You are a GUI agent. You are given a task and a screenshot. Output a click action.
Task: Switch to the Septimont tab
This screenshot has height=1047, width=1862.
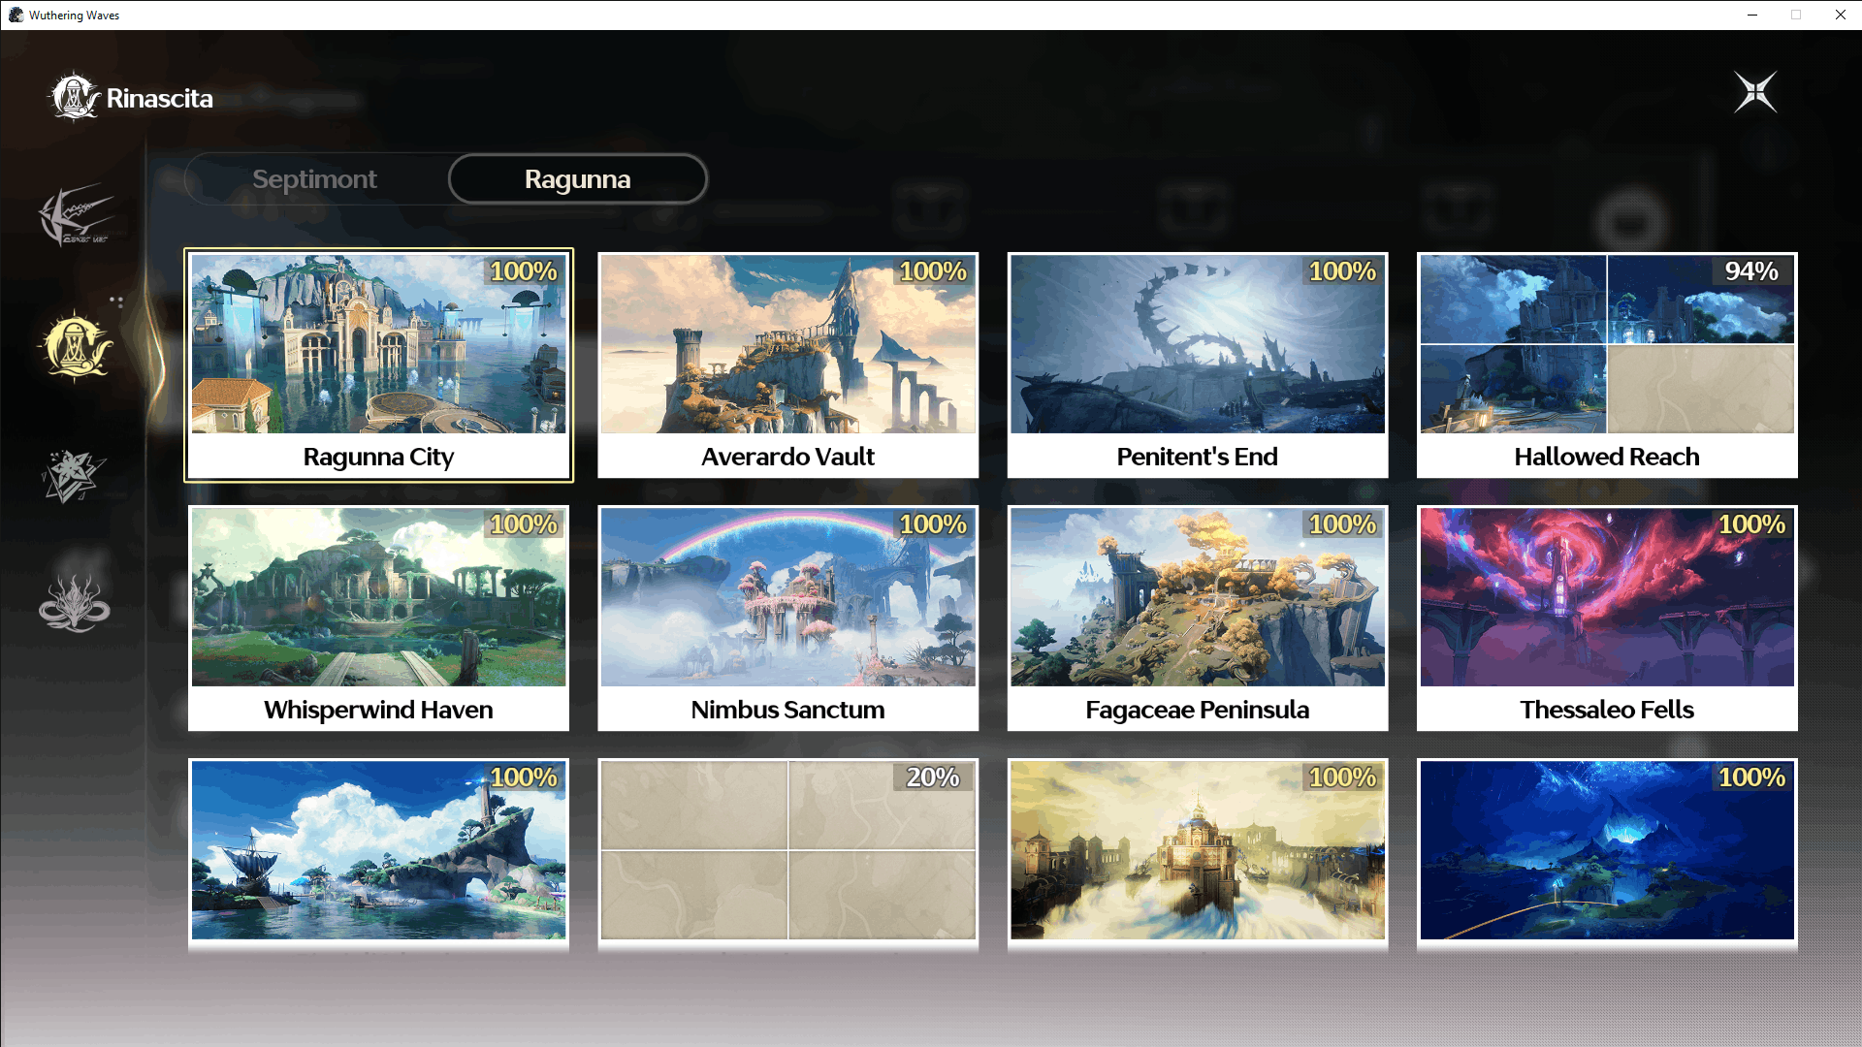click(x=314, y=179)
